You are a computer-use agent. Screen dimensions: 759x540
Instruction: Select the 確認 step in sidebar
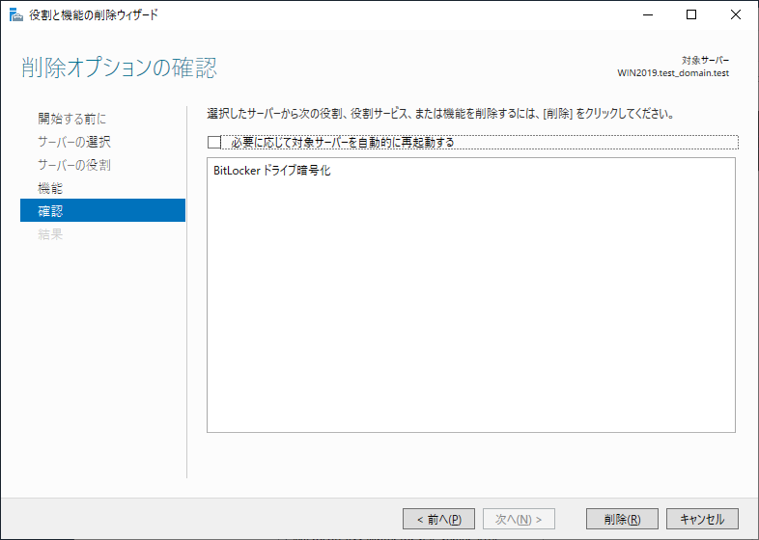pos(102,210)
